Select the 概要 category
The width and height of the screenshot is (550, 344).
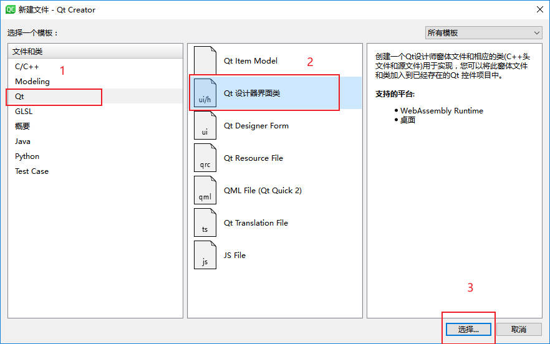pos(95,127)
